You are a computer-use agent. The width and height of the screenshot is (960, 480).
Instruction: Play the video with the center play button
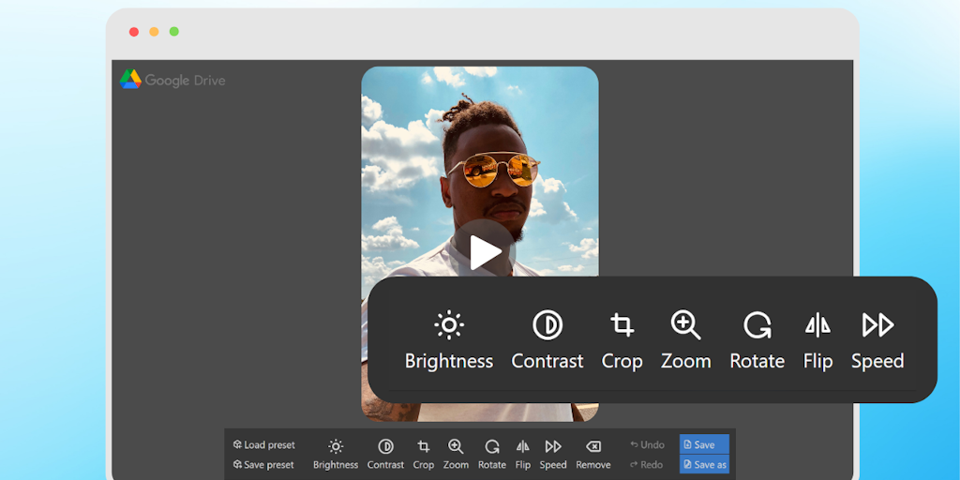click(x=485, y=252)
